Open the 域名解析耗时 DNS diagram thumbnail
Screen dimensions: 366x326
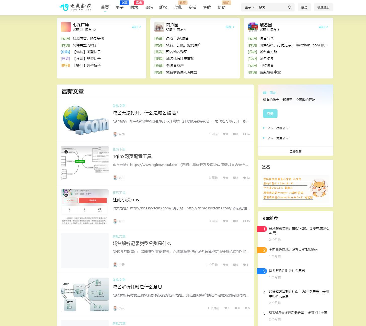tap(85, 294)
